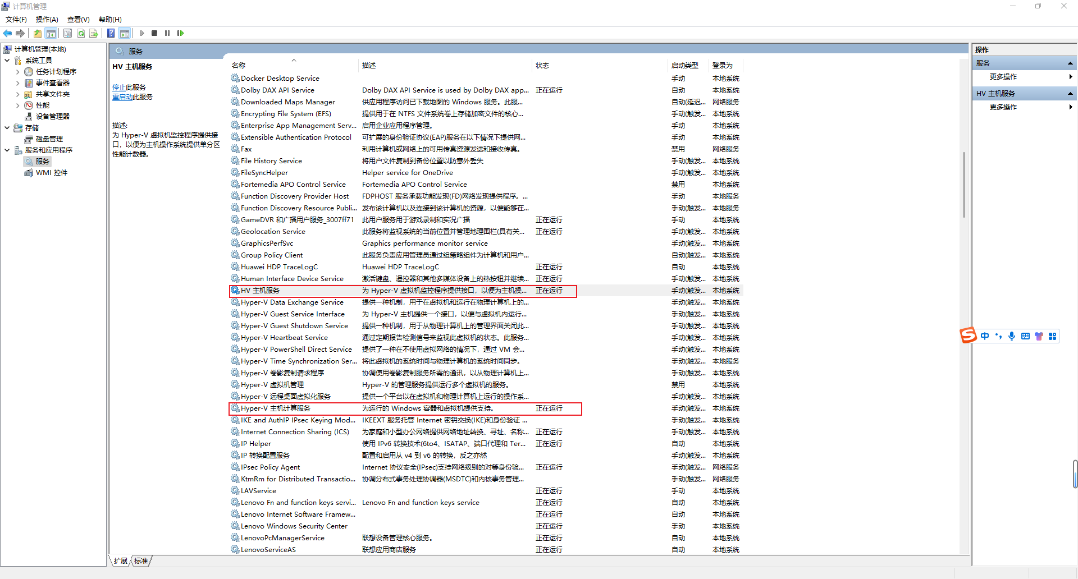Open 更多操作 under 服务 section
The image size is (1078, 579).
(1003, 77)
